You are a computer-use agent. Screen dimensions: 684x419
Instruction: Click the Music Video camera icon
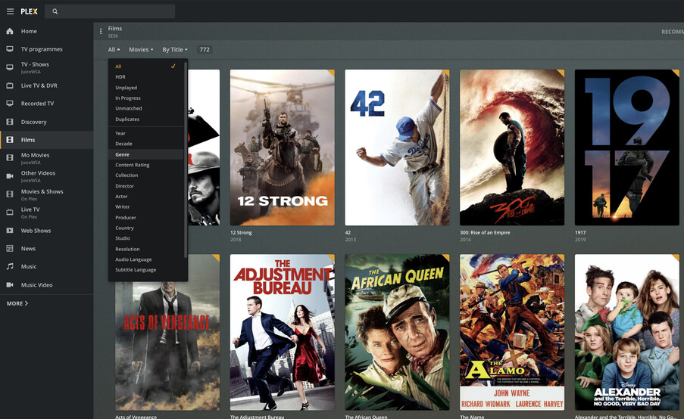pos(10,285)
